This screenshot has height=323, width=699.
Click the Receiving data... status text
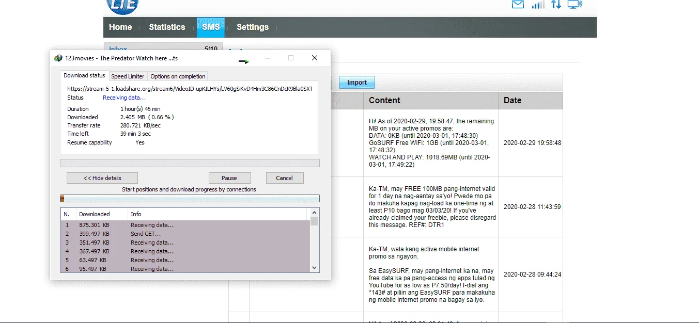(124, 98)
